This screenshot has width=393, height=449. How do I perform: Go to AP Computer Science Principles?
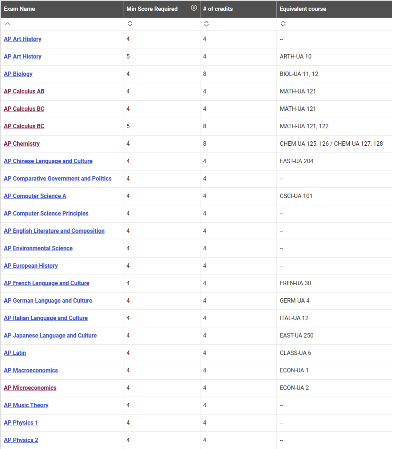point(46,214)
